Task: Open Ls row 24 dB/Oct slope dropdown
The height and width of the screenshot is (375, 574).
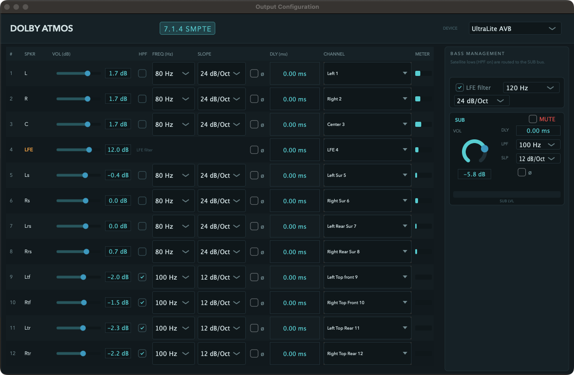Action: coord(222,175)
